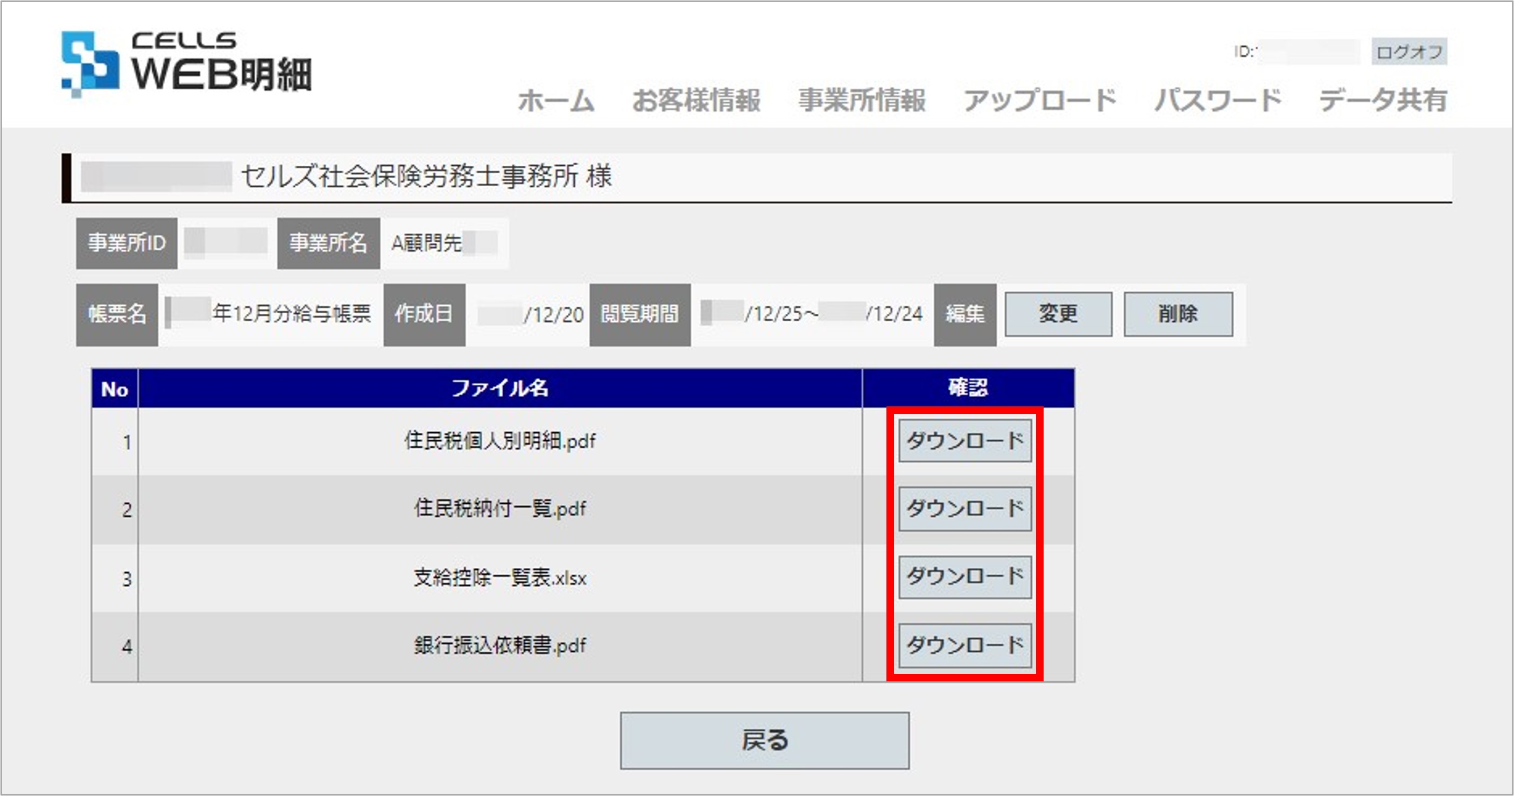Open the お客様情報 menu
Viewport: 1514px width, 796px height.
[696, 101]
